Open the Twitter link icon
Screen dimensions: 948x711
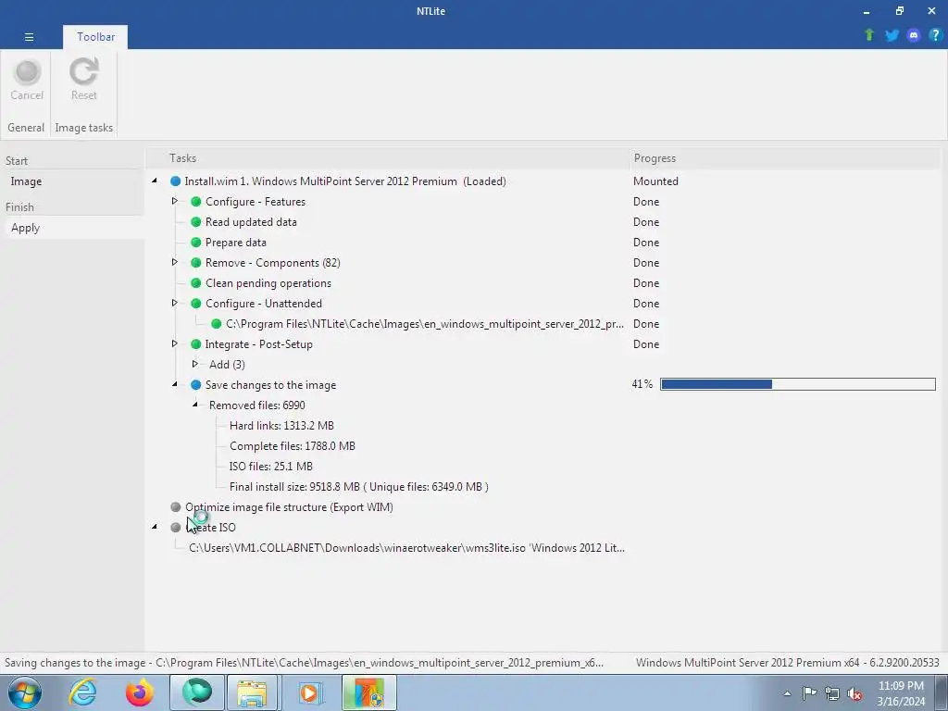pos(892,35)
